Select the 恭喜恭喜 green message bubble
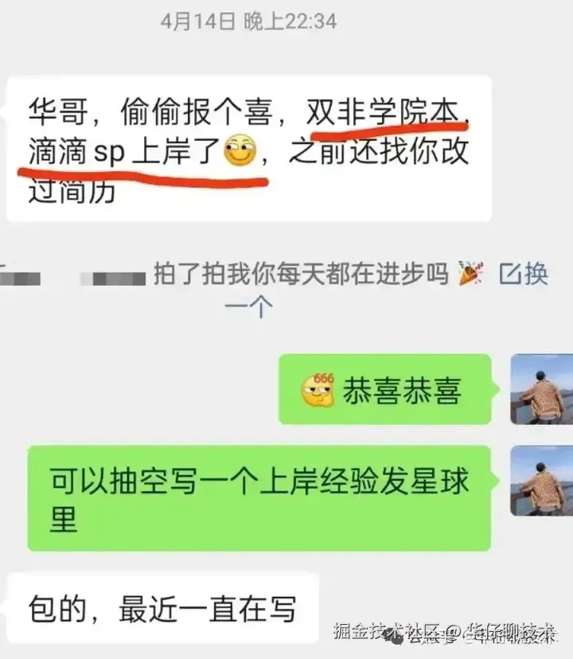Image resolution: width=573 pixels, height=659 pixels. tap(385, 389)
